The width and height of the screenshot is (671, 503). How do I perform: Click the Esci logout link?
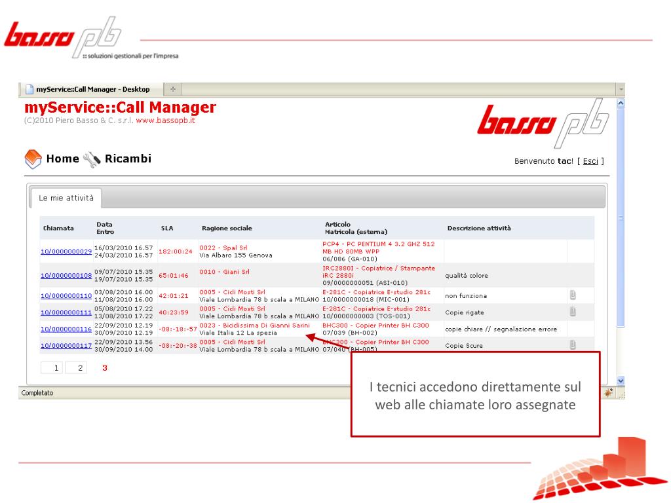(x=590, y=161)
